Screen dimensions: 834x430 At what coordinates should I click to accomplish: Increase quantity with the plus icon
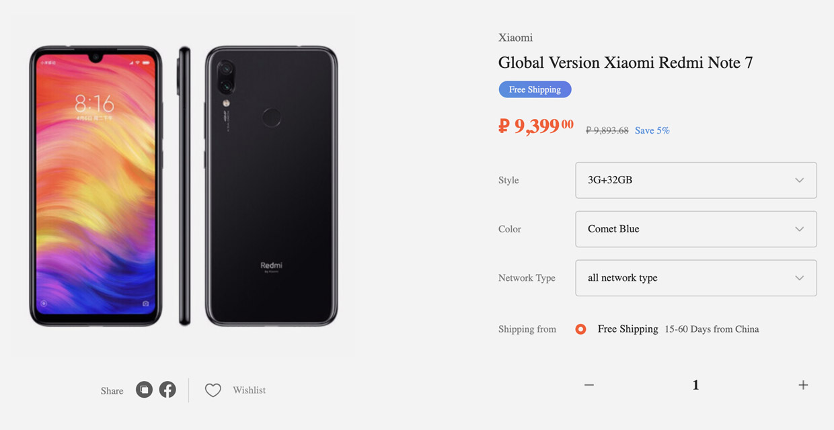803,385
